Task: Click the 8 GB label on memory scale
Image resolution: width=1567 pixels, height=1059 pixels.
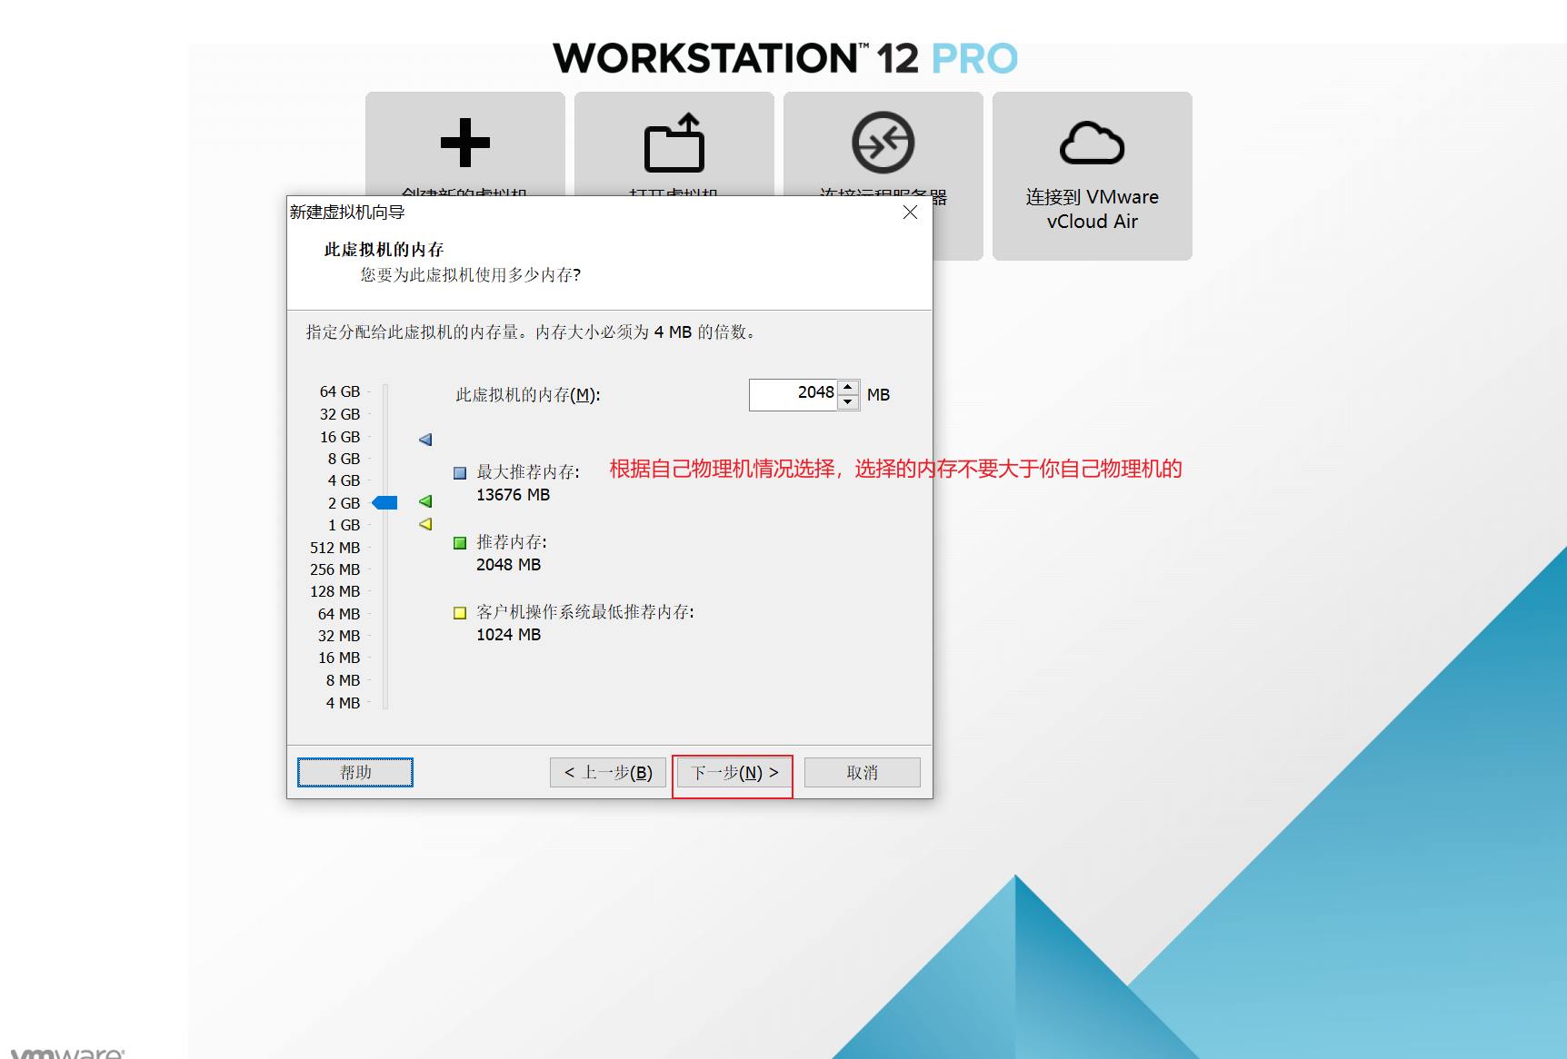Action: [344, 459]
